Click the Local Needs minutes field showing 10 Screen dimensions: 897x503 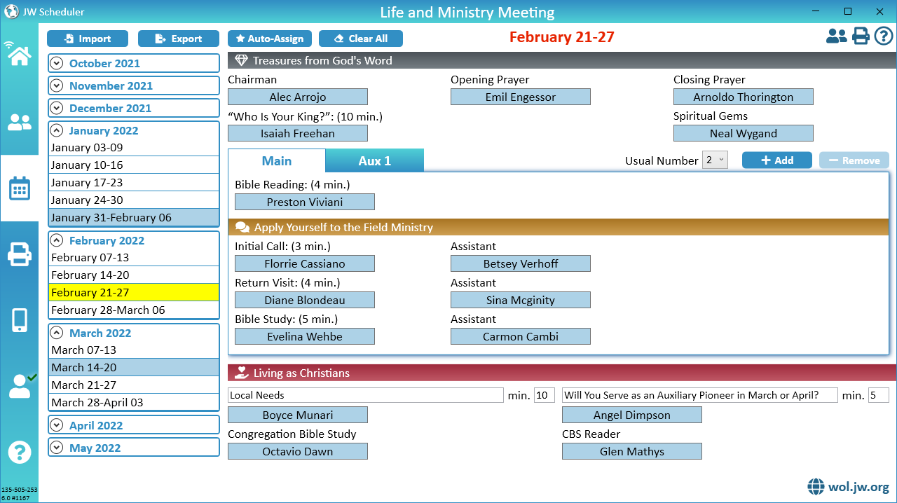[x=545, y=395]
